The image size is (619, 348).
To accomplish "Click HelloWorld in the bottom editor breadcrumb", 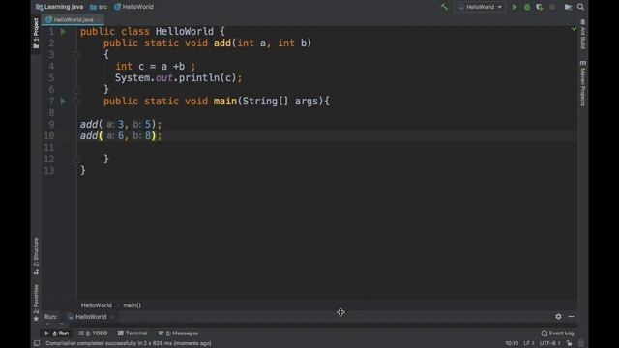I will click(x=97, y=305).
